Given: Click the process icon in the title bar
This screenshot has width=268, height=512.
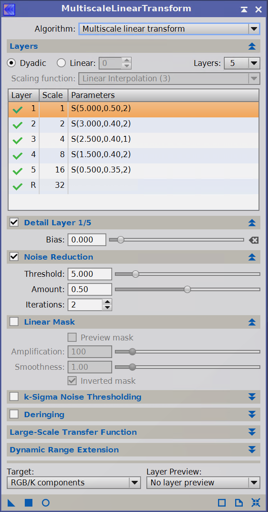Looking at the screenshot, I should click(x=9, y=9).
